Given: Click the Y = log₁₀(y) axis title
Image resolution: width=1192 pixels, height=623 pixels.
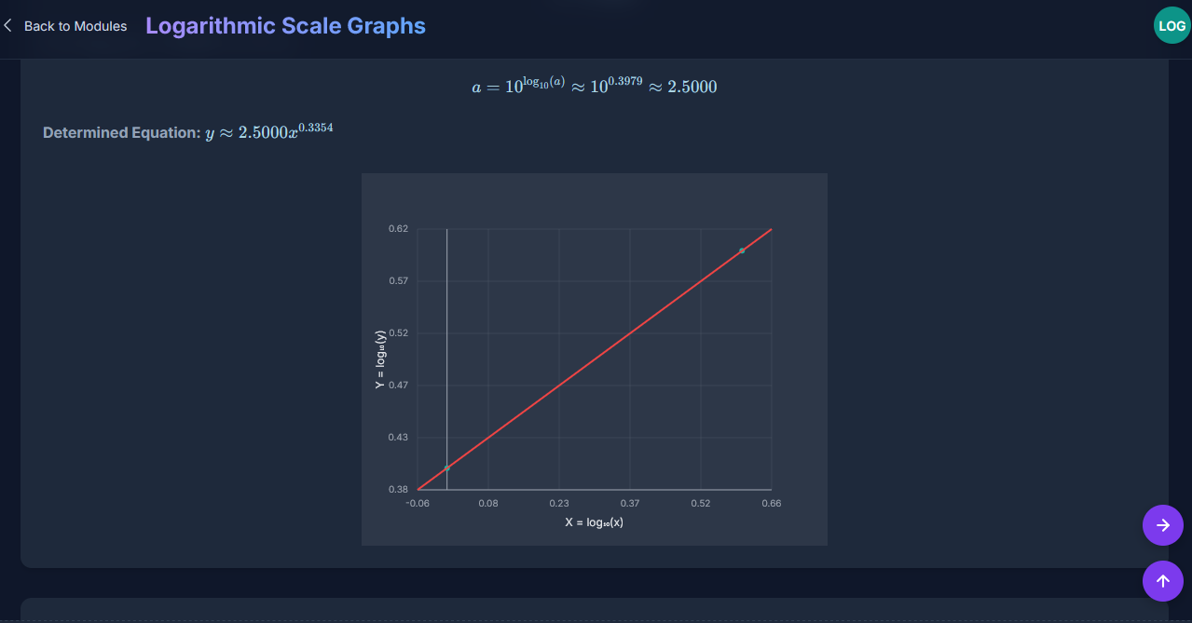Looking at the screenshot, I should (380, 359).
